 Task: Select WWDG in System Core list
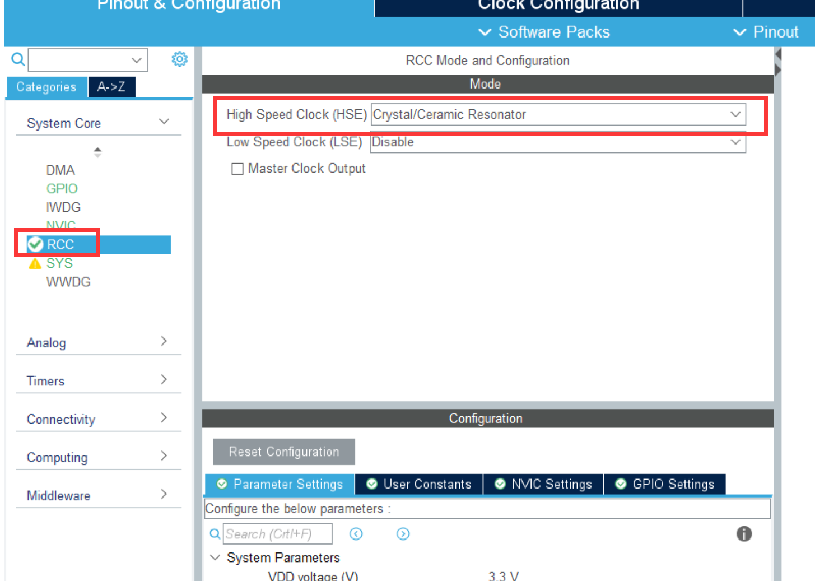coord(68,282)
